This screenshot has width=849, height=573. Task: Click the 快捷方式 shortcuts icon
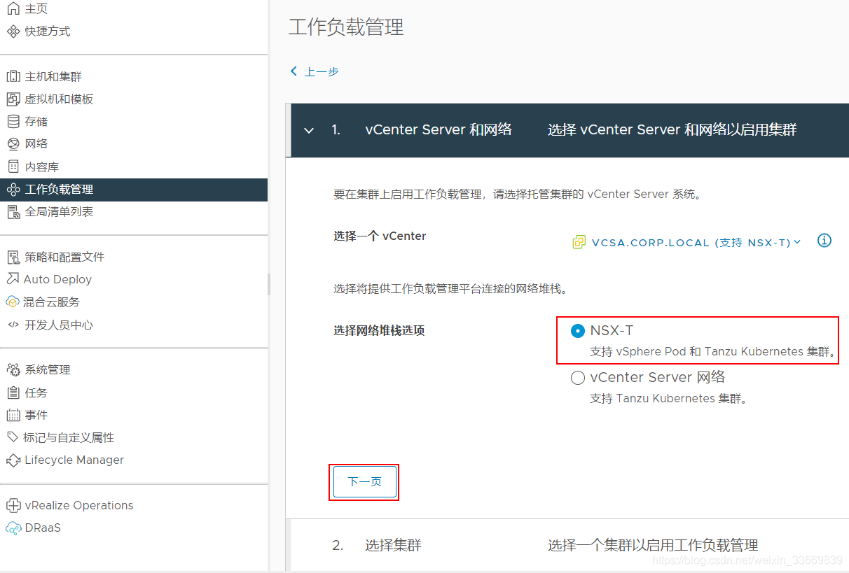click(x=13, y=31)
